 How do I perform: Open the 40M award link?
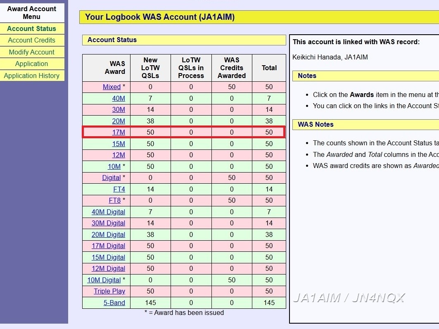point(119,98)
